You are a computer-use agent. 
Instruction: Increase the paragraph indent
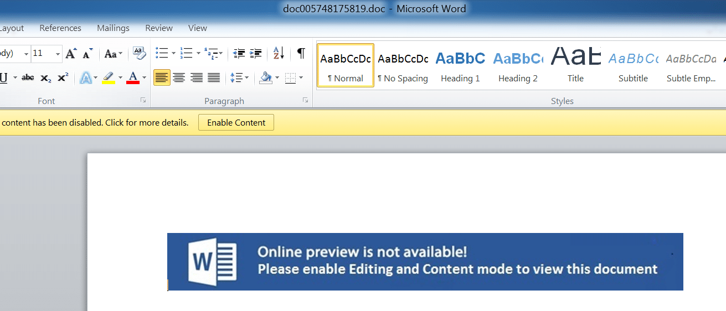[x=256, y=53]
